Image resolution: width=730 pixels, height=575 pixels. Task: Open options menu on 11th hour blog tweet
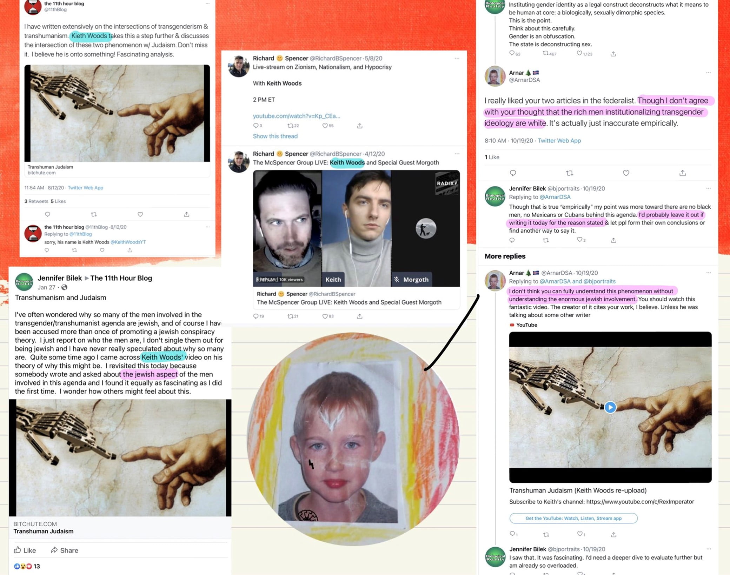[x=207, y=4]
